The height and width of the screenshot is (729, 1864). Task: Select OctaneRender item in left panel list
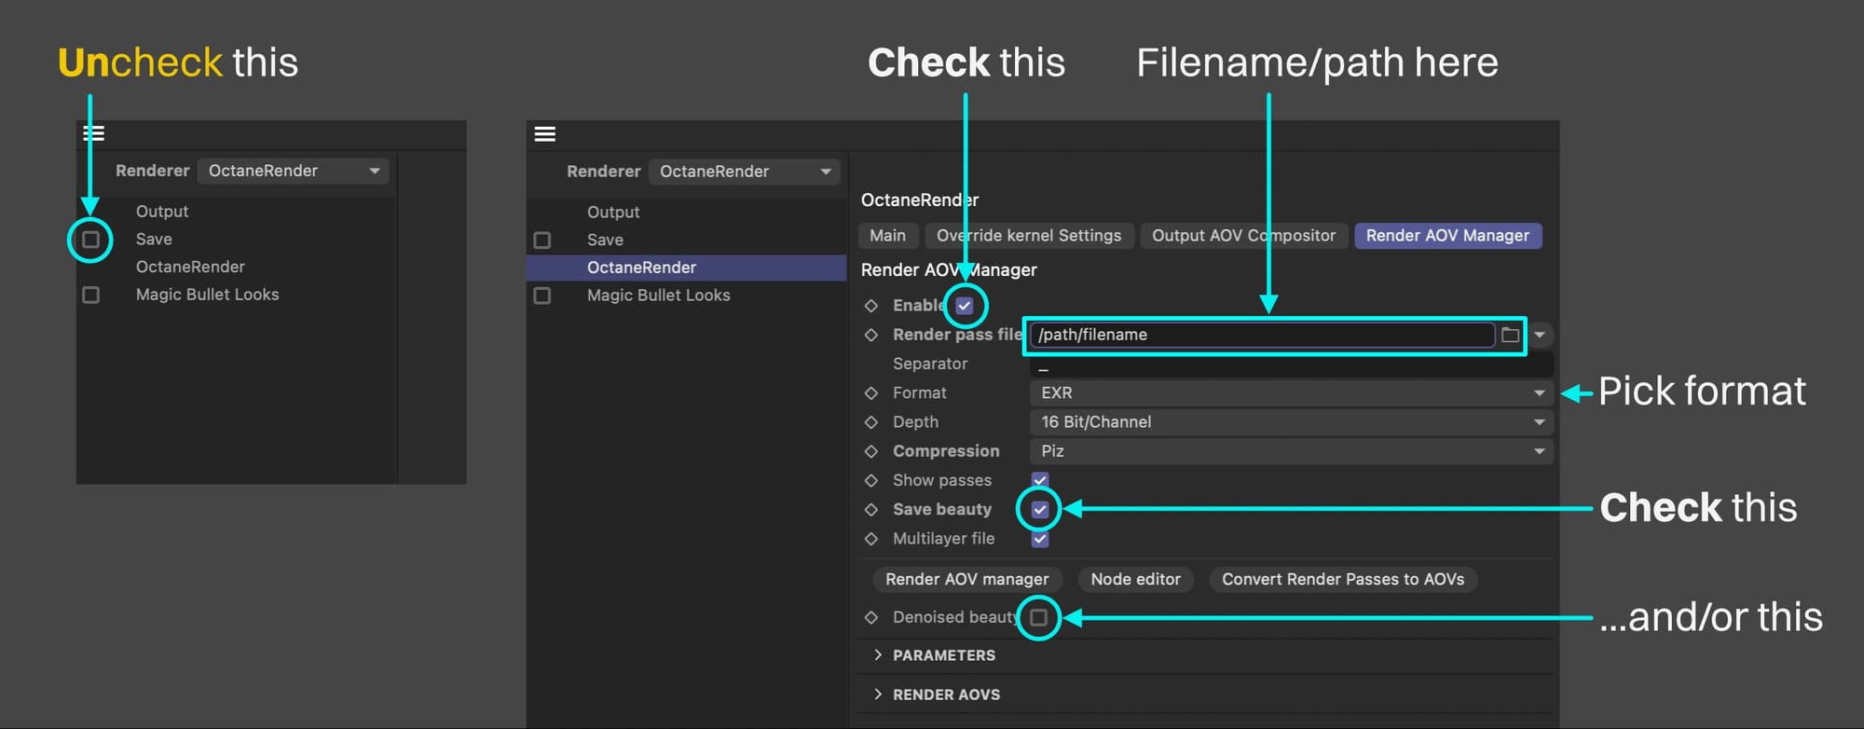coord(190,267)
